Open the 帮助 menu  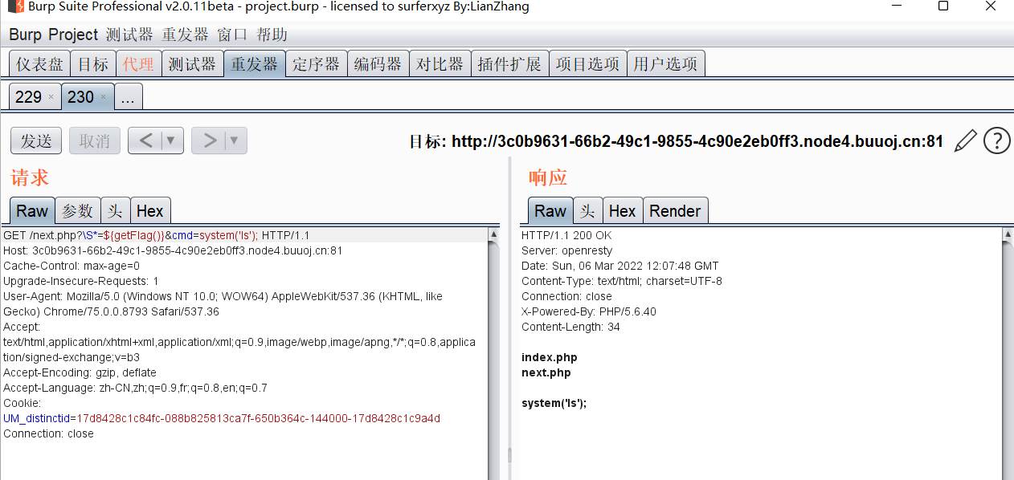pos(272,35)
